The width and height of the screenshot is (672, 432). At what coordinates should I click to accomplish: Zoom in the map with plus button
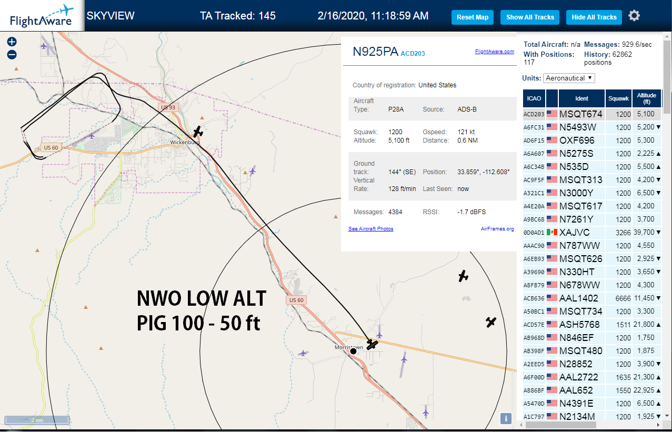(12, 42)
